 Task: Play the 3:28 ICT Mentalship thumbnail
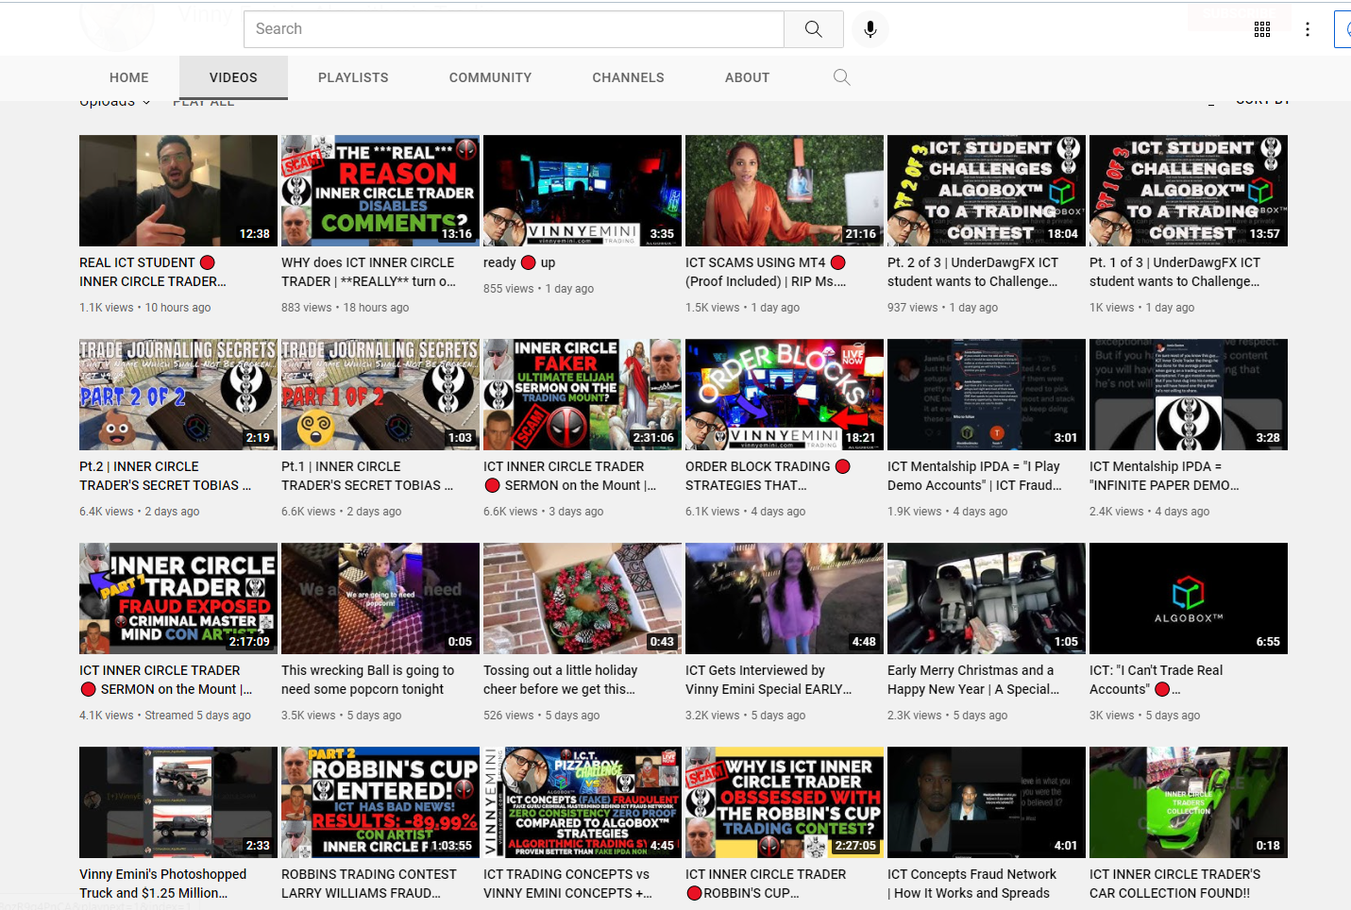click(1189, 395)
